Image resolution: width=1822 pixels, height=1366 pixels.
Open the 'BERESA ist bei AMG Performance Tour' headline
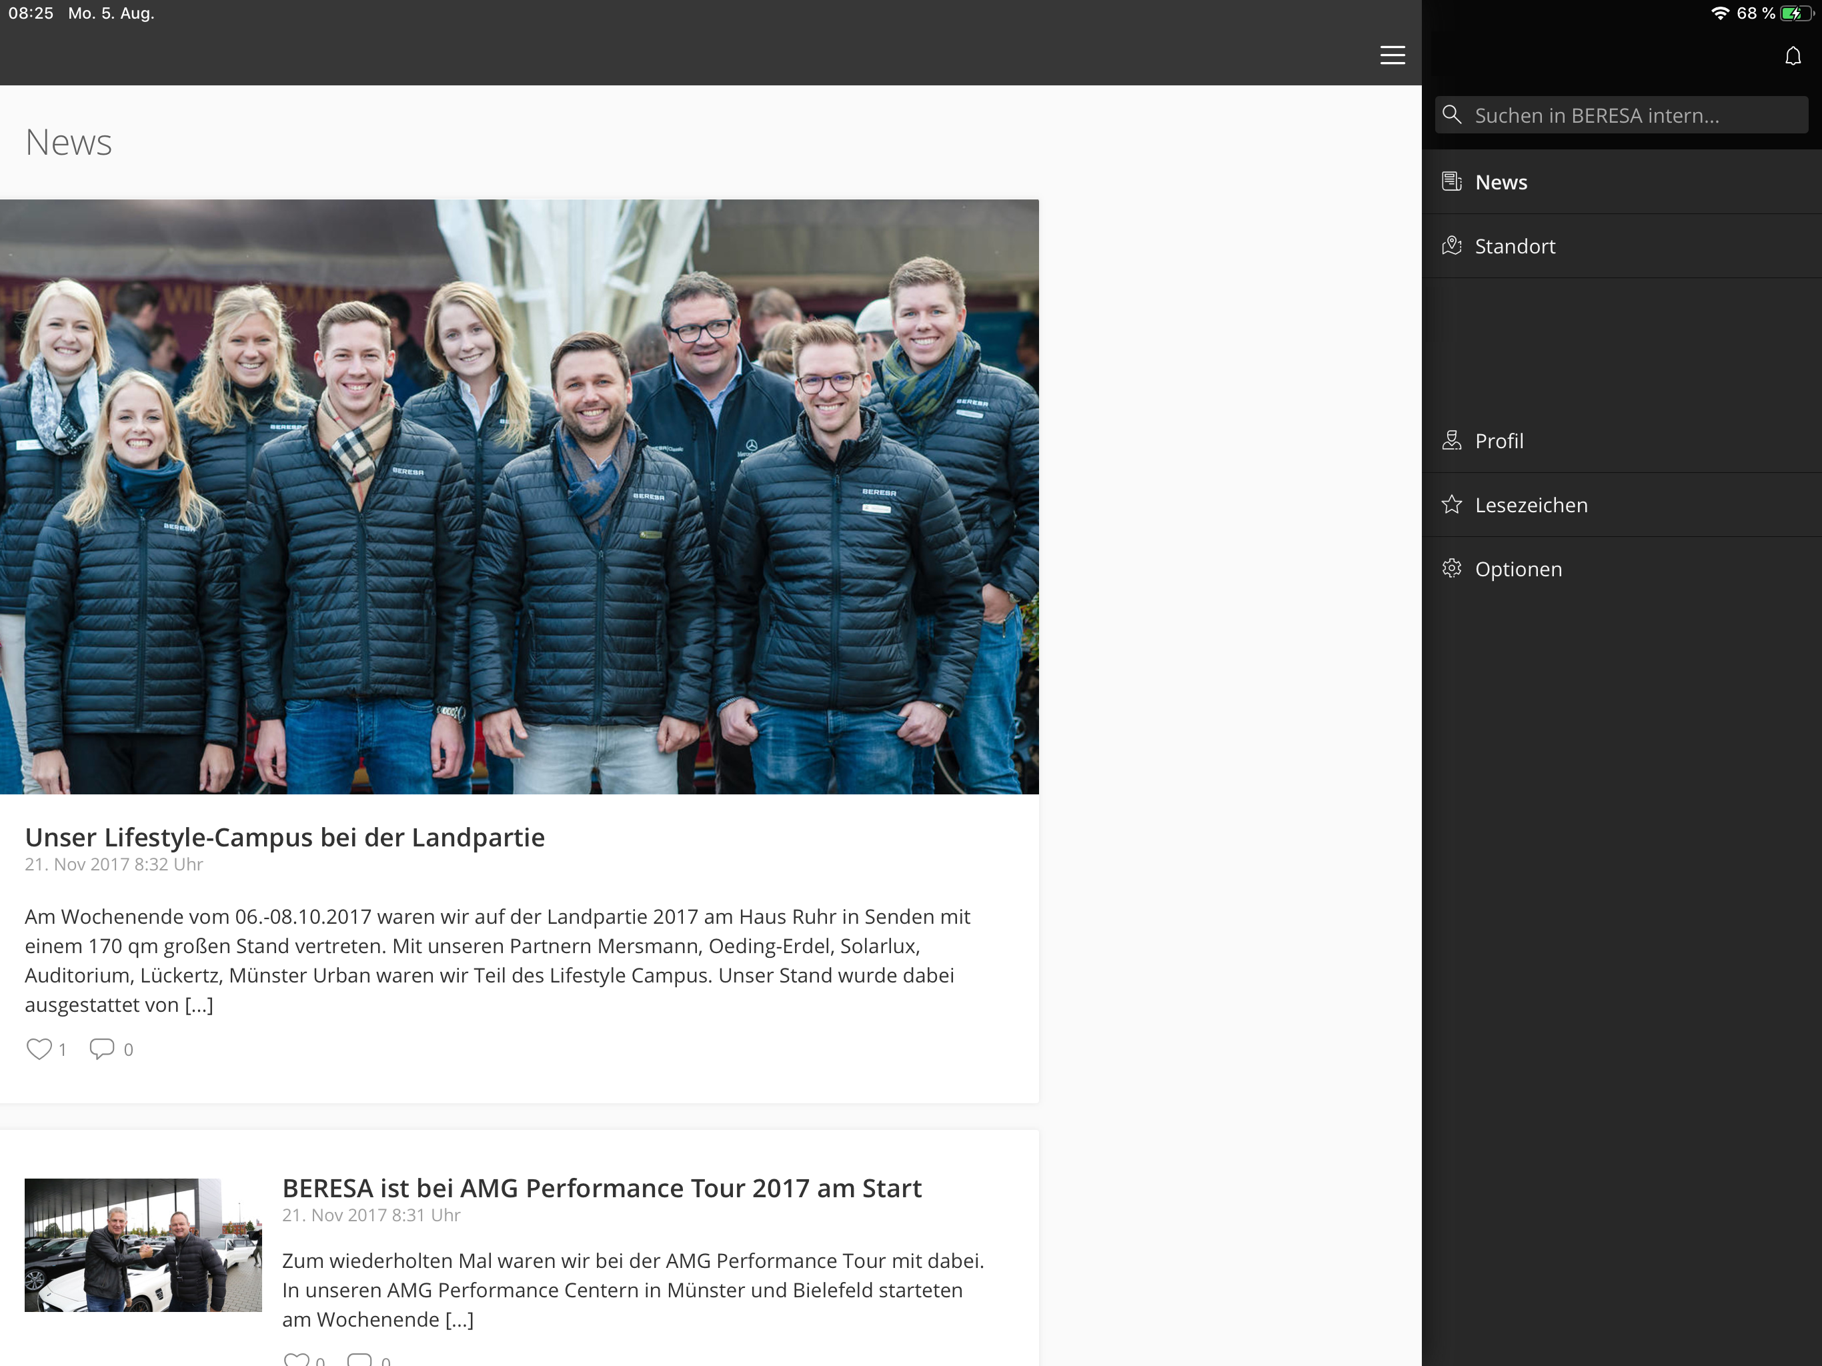(x=602, y=1188)
